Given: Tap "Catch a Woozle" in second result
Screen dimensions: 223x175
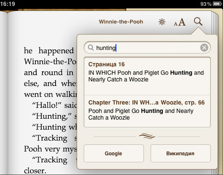Looking at the screenshot, I should coord(109,118).
